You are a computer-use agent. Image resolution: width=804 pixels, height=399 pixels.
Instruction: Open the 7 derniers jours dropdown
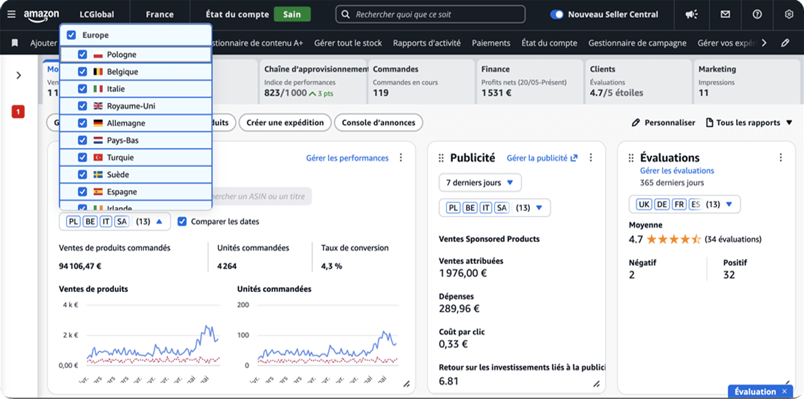point(480,182)
